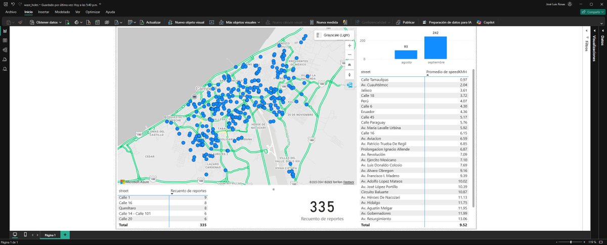Screen dimensions: 607x245
Task: Click the speed table vertical scrollbar
Action: pos(473,138)
